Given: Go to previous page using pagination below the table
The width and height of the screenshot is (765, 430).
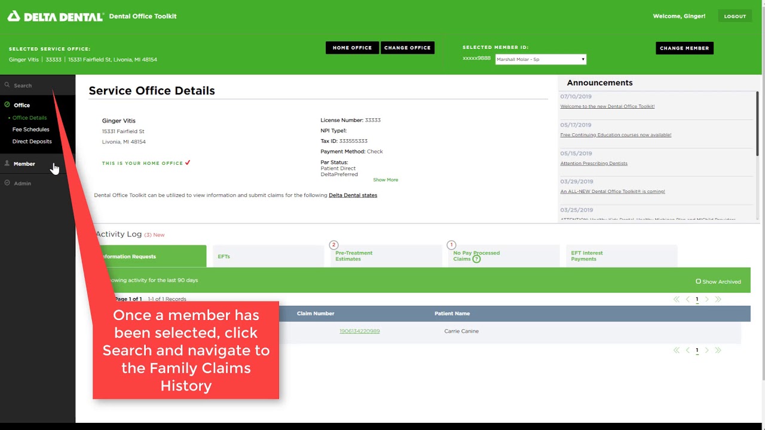Looking at the screenshot, I should pos(687,350).
